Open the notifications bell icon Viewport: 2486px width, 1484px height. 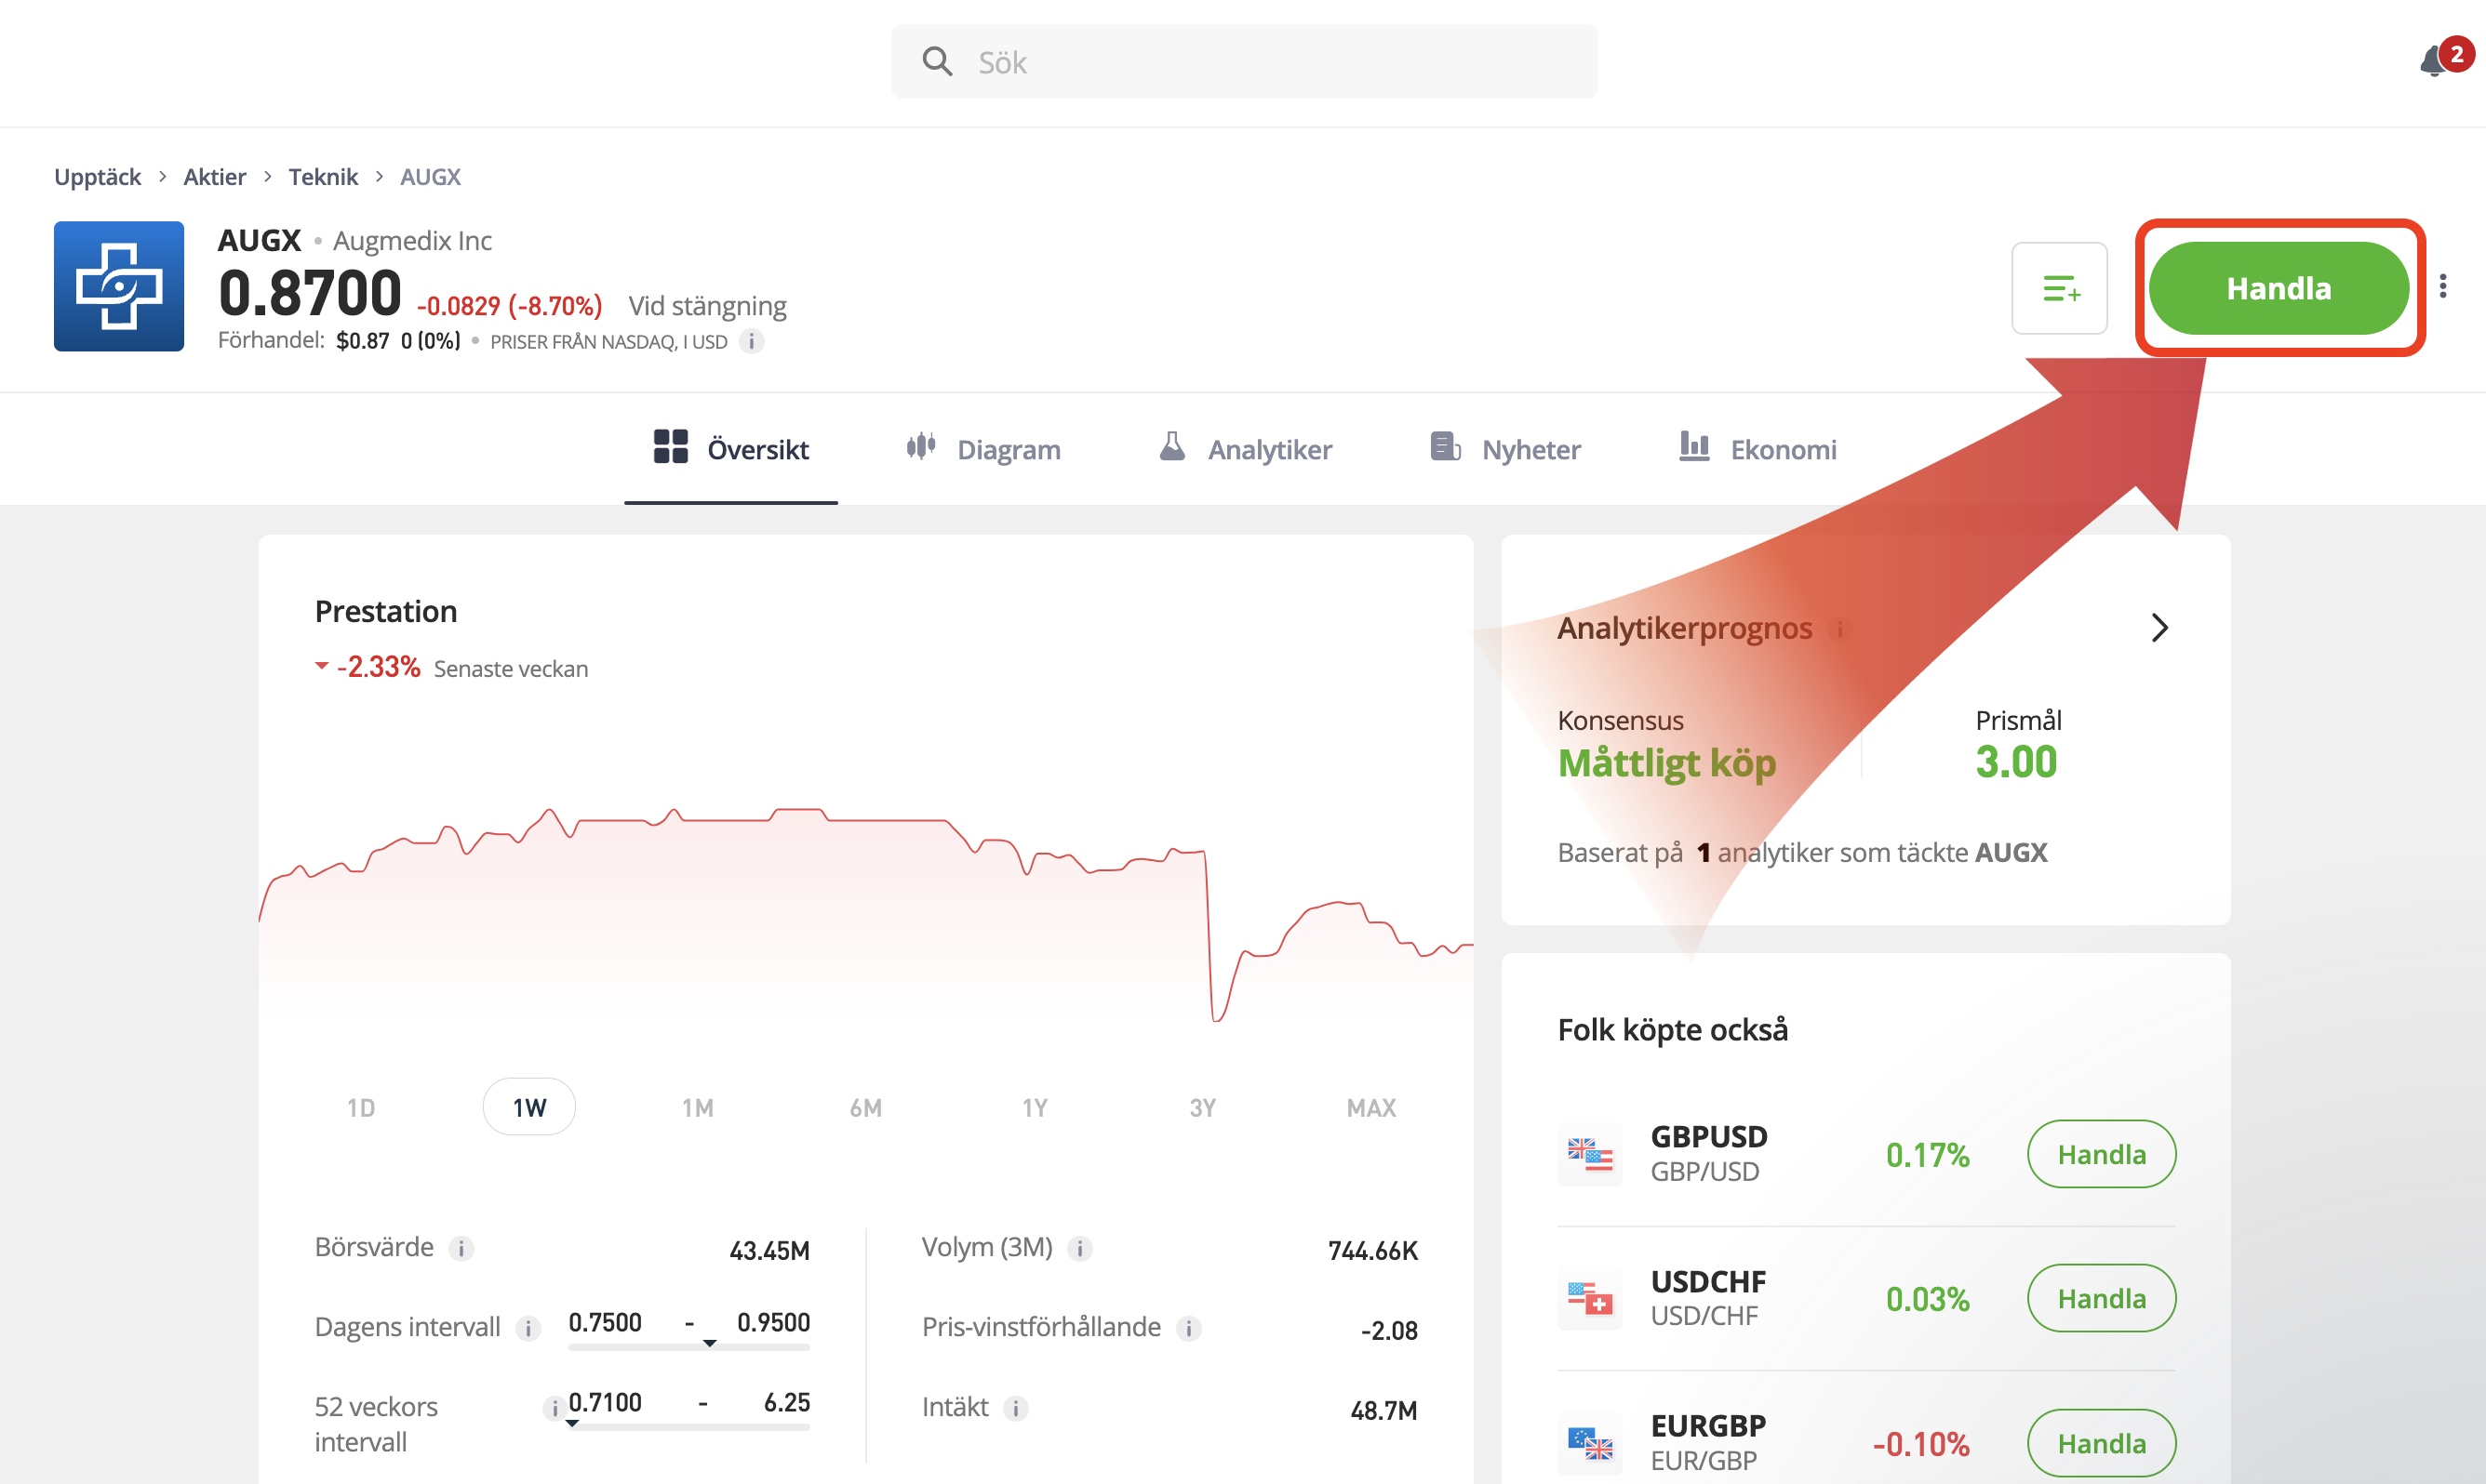(x=2433, y=62)
